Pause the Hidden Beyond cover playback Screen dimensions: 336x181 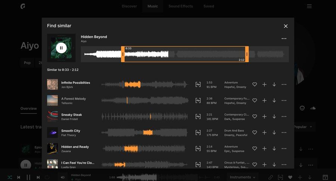[x=61, y=48]
